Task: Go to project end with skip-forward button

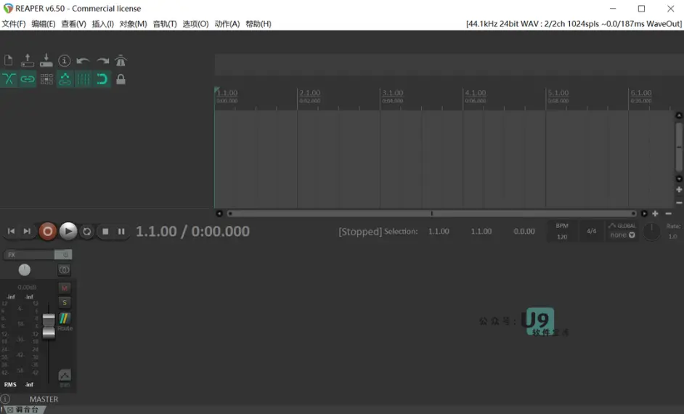Action: click(27, 231)
